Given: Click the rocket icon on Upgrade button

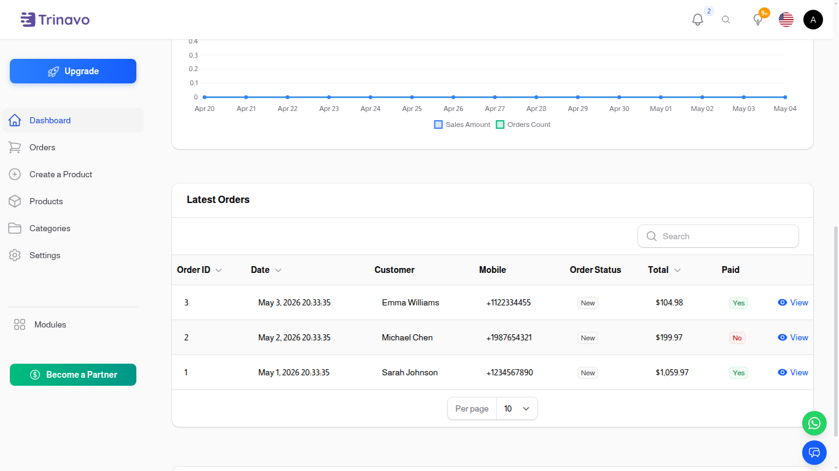Looking at the screenshot, I should 53,71.
